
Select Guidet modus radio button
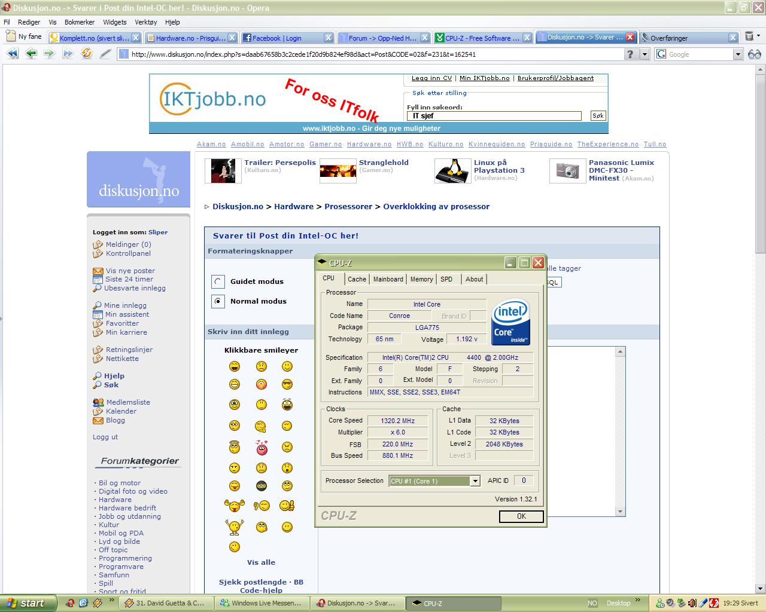[x=218, y=281]
